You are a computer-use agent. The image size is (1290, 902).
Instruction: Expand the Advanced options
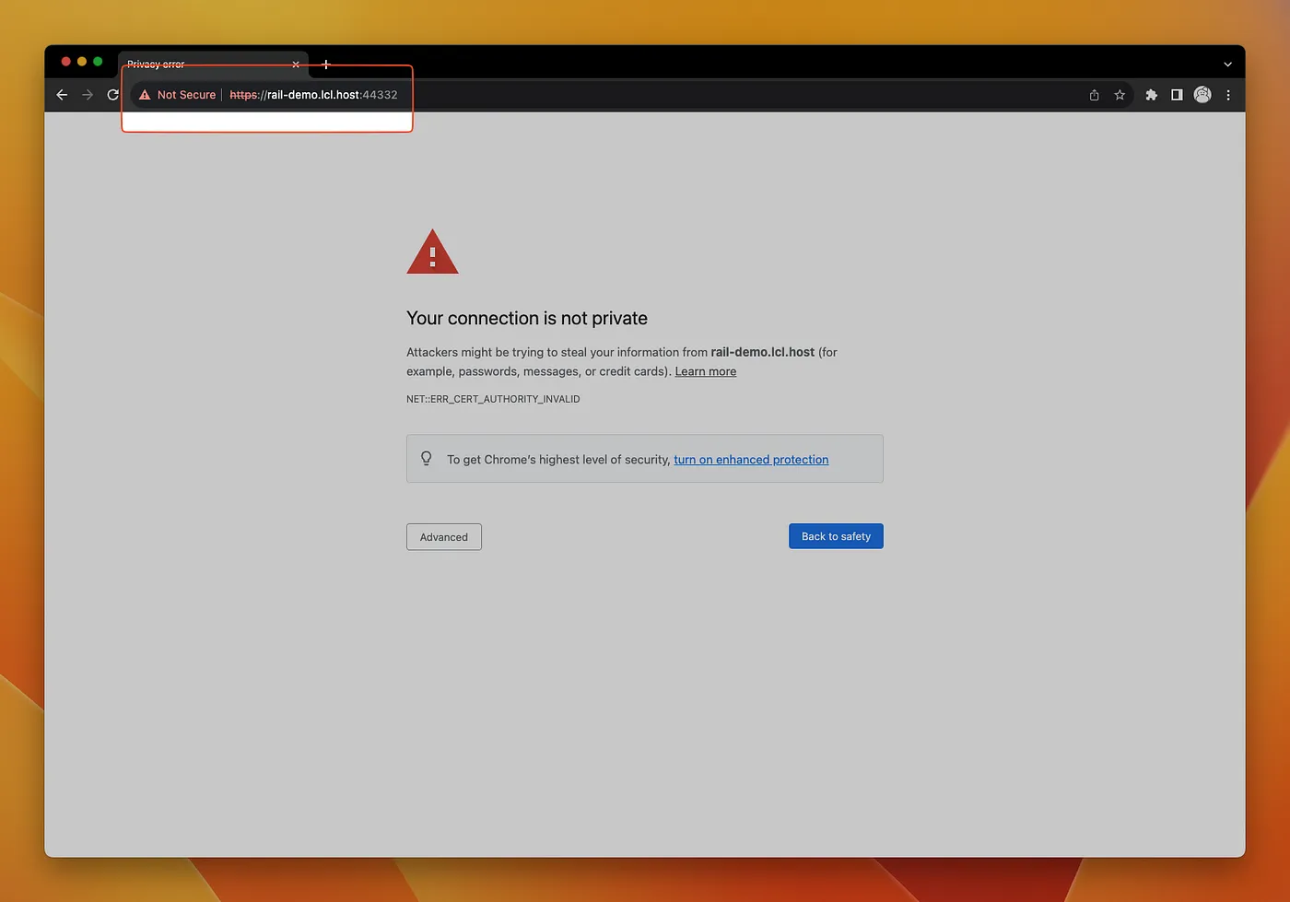tap(443, 536)
